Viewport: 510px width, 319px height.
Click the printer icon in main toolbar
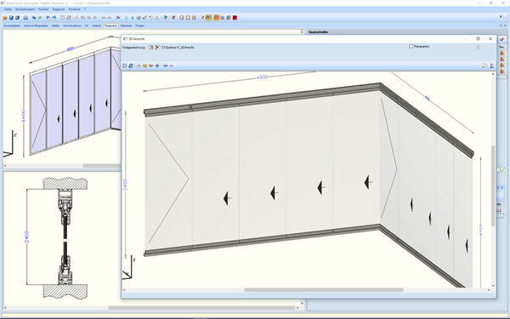click(x=25, y=18)
